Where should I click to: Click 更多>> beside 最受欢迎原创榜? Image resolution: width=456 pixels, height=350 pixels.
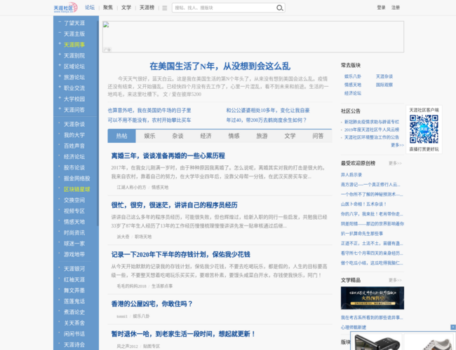point(395,163)
